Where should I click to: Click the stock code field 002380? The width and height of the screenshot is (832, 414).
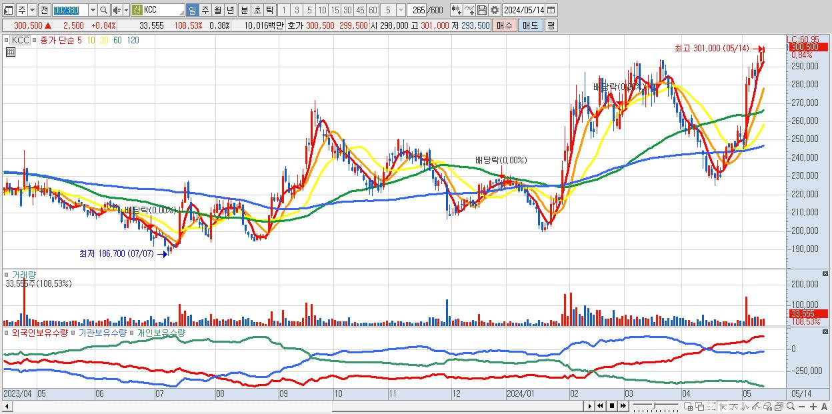(x=69, y=10)
